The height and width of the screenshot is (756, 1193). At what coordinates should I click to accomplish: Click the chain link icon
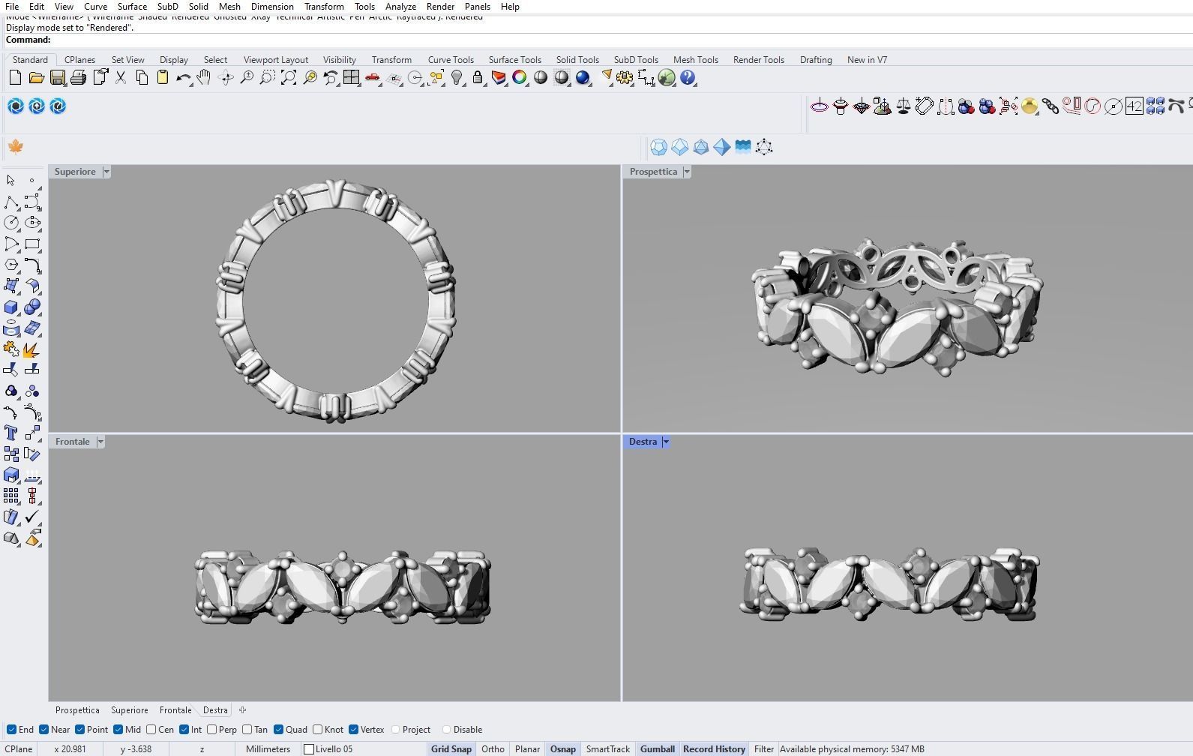coord(1051,106)
